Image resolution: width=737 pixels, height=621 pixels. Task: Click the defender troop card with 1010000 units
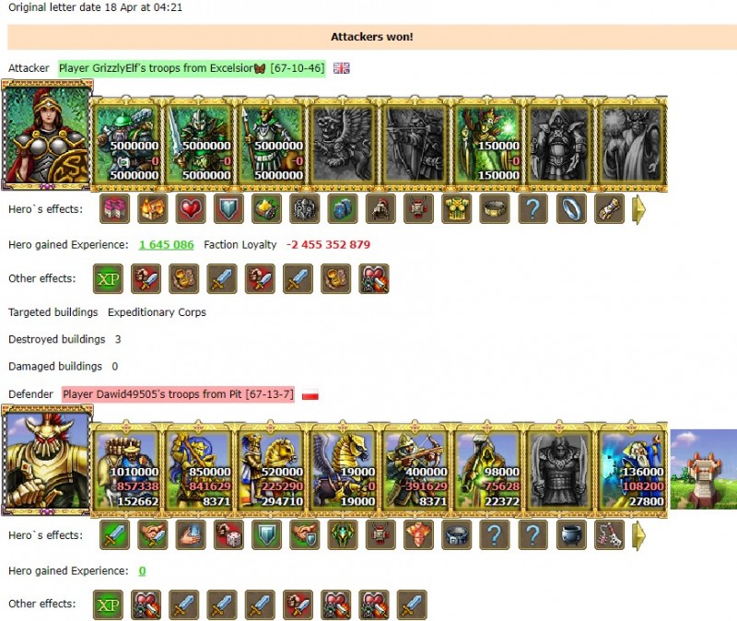(x=126, y=470)
